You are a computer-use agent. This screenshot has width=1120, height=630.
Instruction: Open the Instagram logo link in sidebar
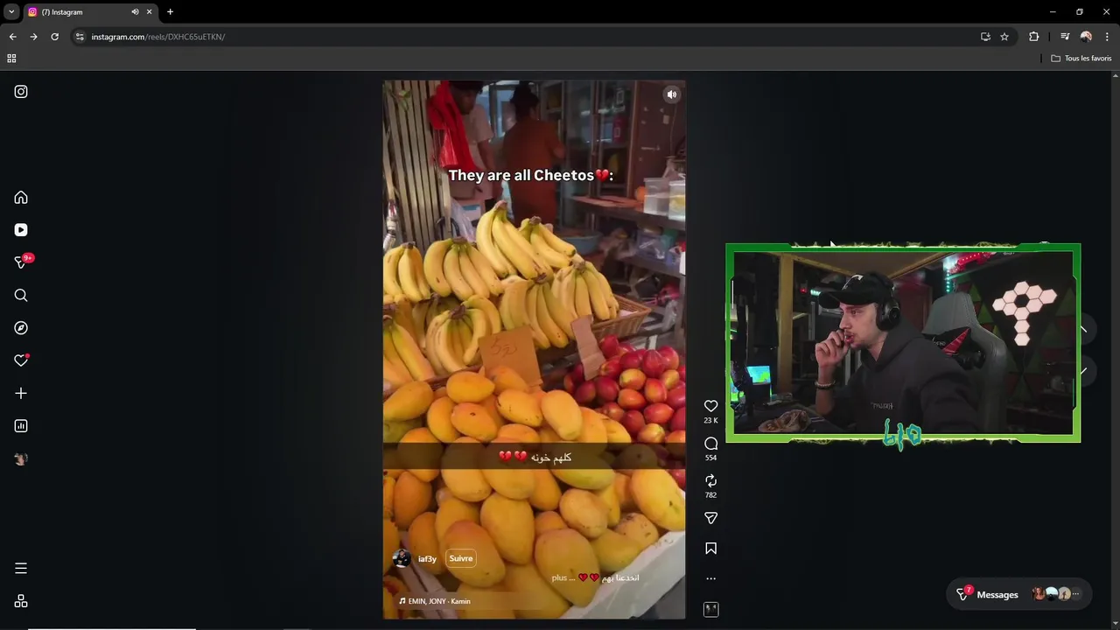tap(21, 92)
